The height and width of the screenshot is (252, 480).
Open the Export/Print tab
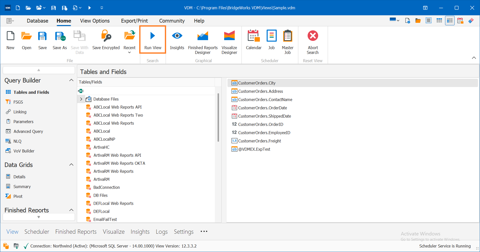(x=134, y=21)
